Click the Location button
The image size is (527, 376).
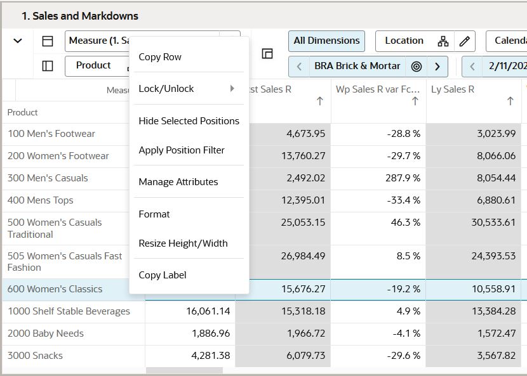coord(404,41)
